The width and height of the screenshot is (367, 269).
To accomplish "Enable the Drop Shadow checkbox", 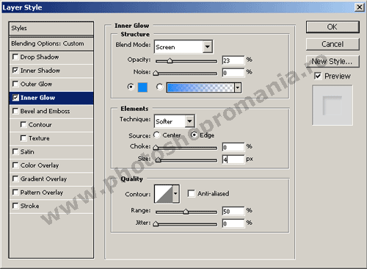I will coord(15,57).
